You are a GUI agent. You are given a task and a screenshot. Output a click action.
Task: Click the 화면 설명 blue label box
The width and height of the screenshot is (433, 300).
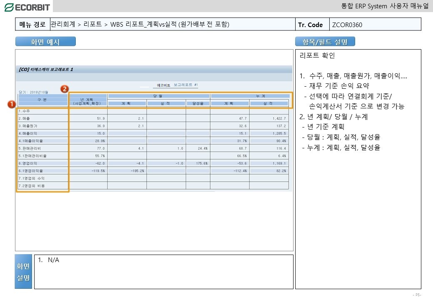click(x=24, y=272)
